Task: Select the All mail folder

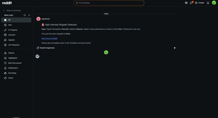Action: point(16,20)
